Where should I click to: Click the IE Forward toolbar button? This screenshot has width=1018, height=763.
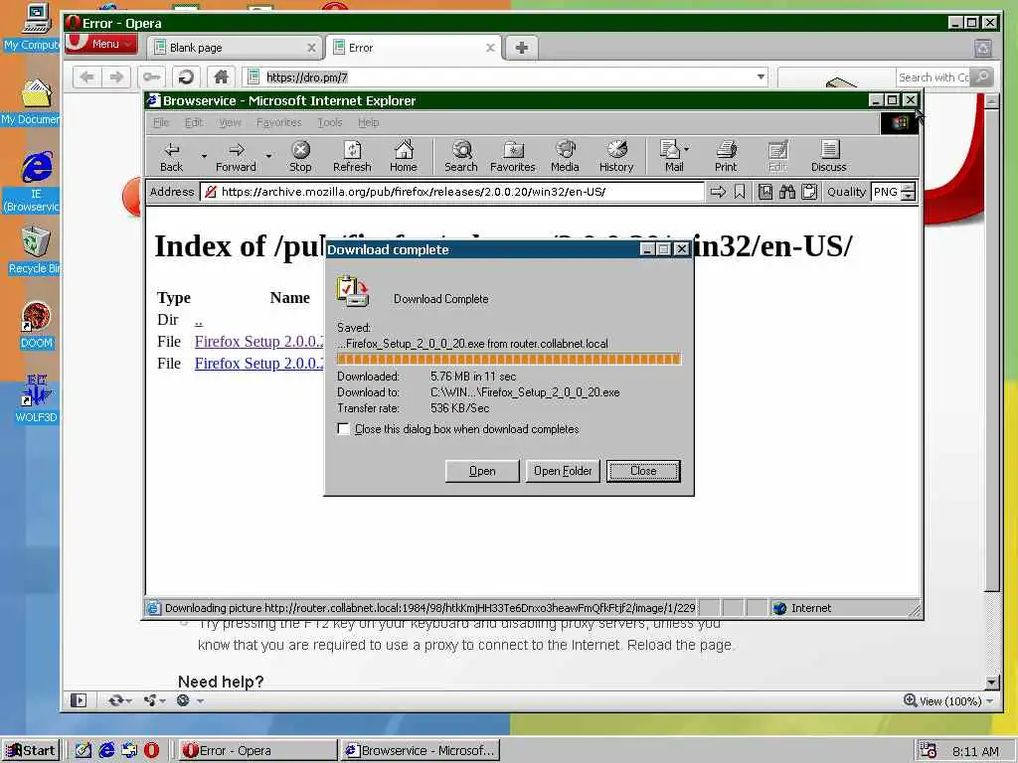click(236, 156)
